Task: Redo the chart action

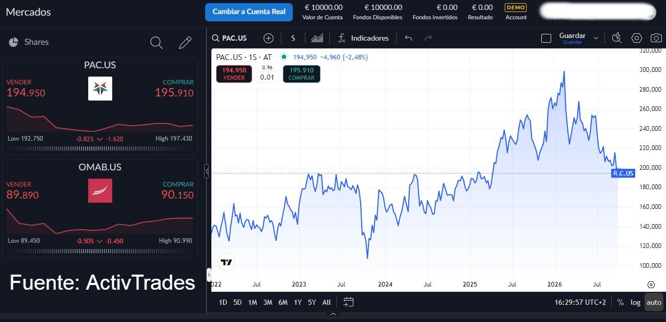Action: coord(429,38)
